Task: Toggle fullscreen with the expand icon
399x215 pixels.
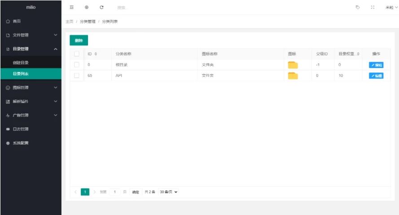Action: click(373, 7)
